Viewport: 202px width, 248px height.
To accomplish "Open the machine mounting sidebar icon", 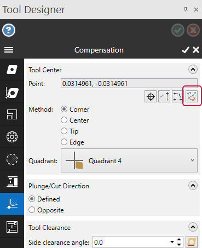I will point(12,182).
